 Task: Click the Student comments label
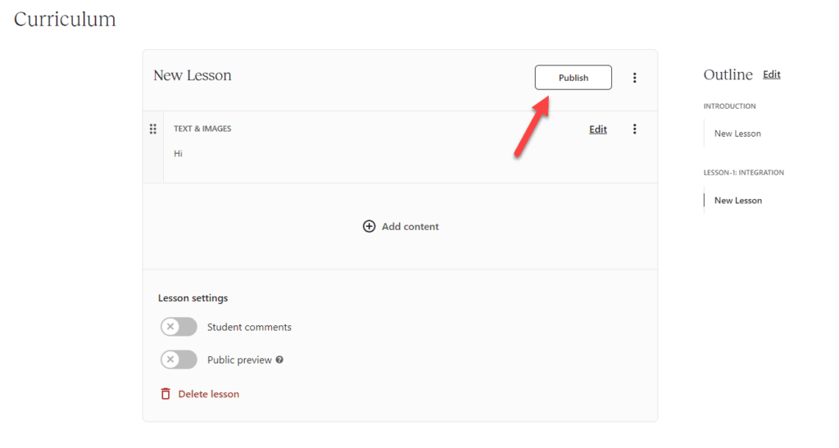point(249,327)
